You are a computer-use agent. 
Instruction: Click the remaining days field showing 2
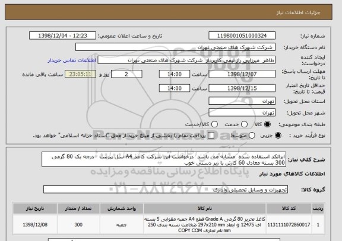click(x=126, y=74)
